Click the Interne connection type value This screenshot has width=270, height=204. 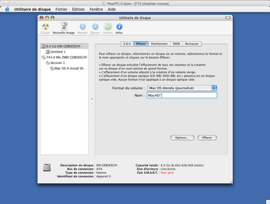click(101, 173)
